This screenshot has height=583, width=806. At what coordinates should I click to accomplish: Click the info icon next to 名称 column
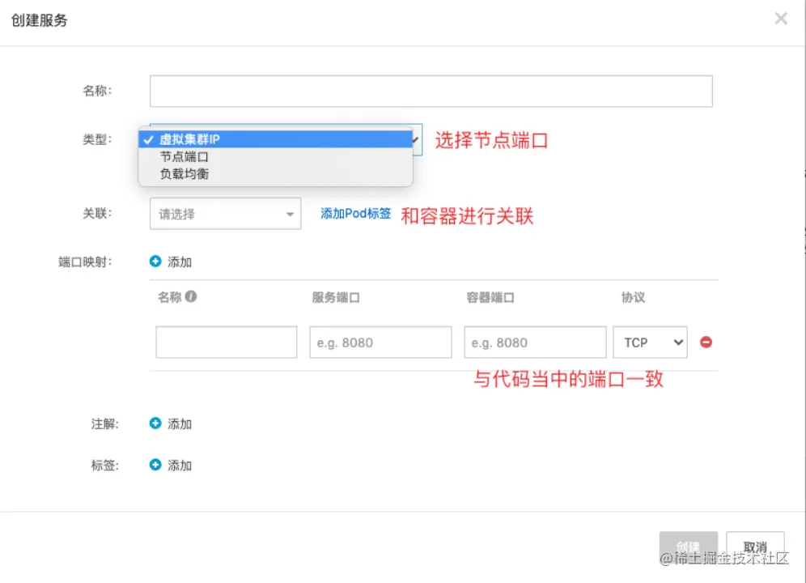tap(191, 297)
